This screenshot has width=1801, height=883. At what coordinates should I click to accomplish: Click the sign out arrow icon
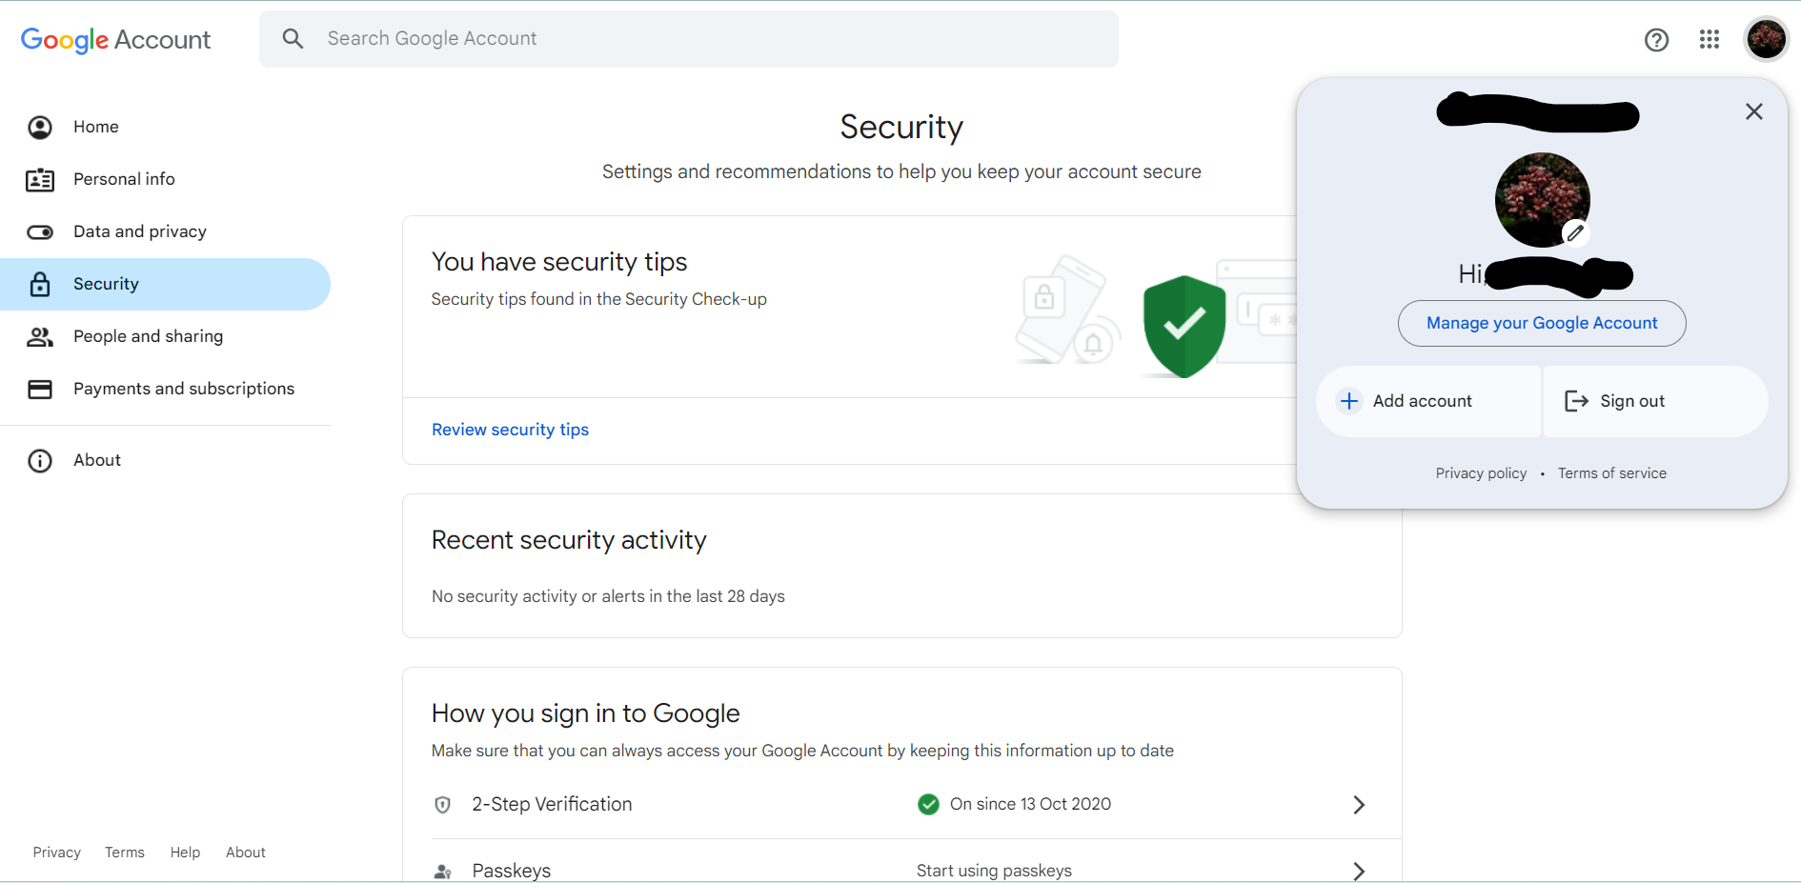[x=1576, y=401]
